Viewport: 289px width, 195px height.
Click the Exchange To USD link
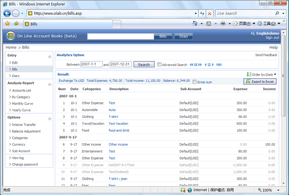tap(71, 81)
